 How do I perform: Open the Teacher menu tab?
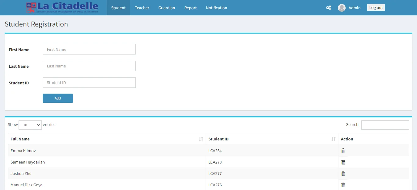(x=142, y=8)
